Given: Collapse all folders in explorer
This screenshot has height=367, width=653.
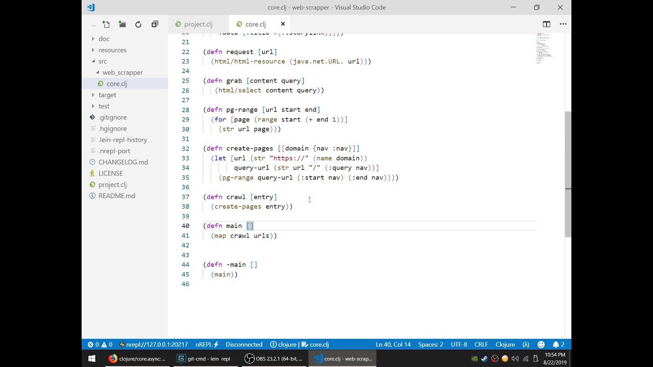Looking at the screenshot, I should [155, 24].
